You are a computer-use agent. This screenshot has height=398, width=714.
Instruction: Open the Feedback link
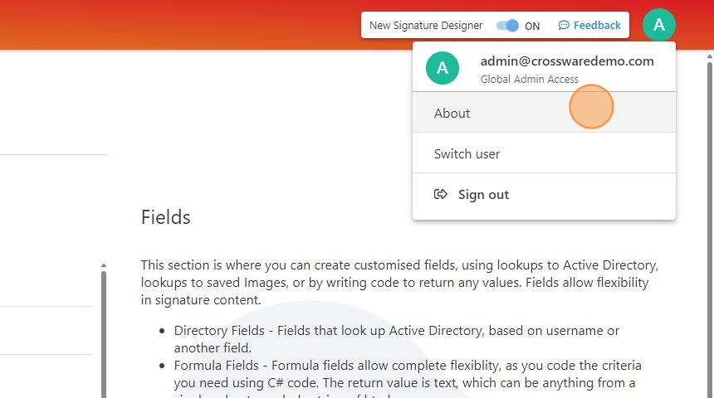(596, 26)
